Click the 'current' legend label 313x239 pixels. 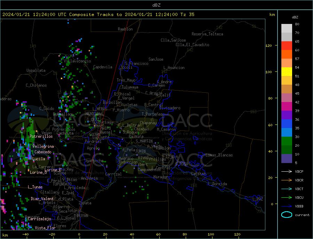pos(302,215)
